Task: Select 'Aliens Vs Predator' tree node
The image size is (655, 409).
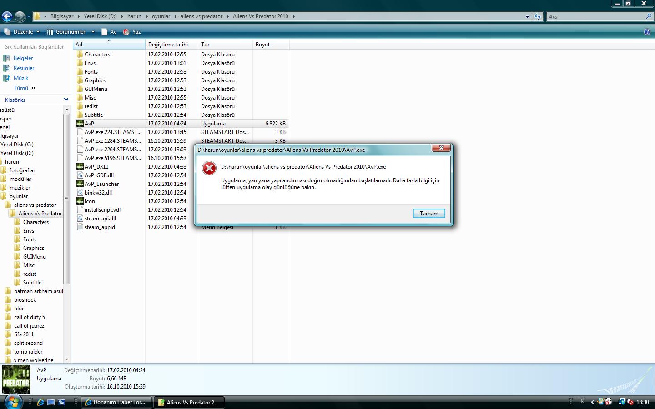Action: 40,214
